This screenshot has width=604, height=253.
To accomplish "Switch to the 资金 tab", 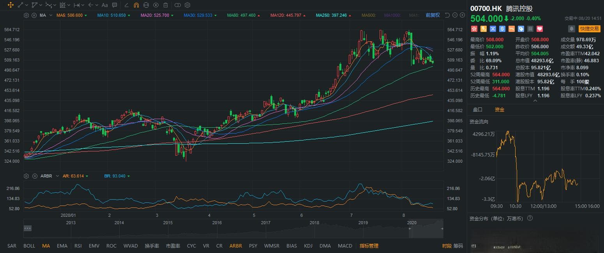I will click(x=499, y=110).
